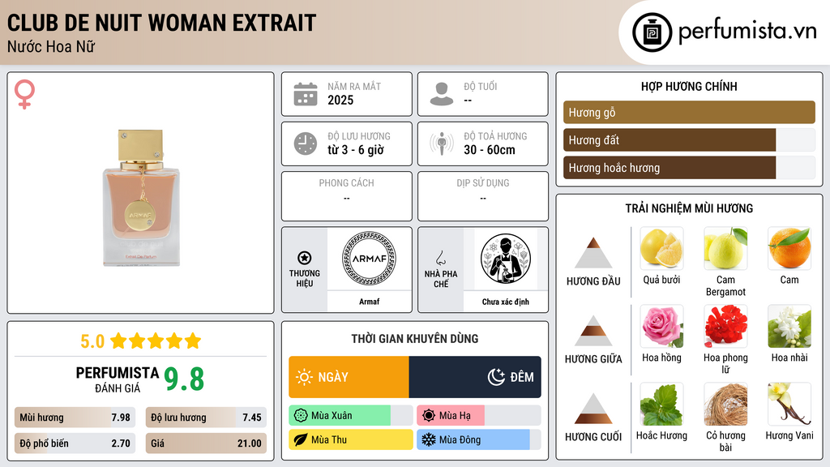Click the flower icon for Mùa Xuân

pyautogui.click(x=301, y=416)
